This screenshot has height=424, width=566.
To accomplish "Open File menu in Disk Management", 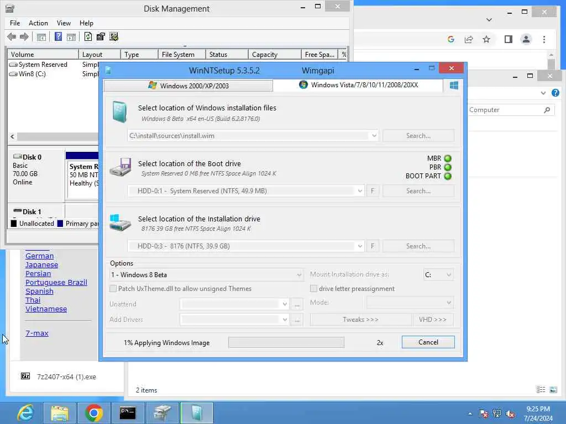I will (15, 23).
